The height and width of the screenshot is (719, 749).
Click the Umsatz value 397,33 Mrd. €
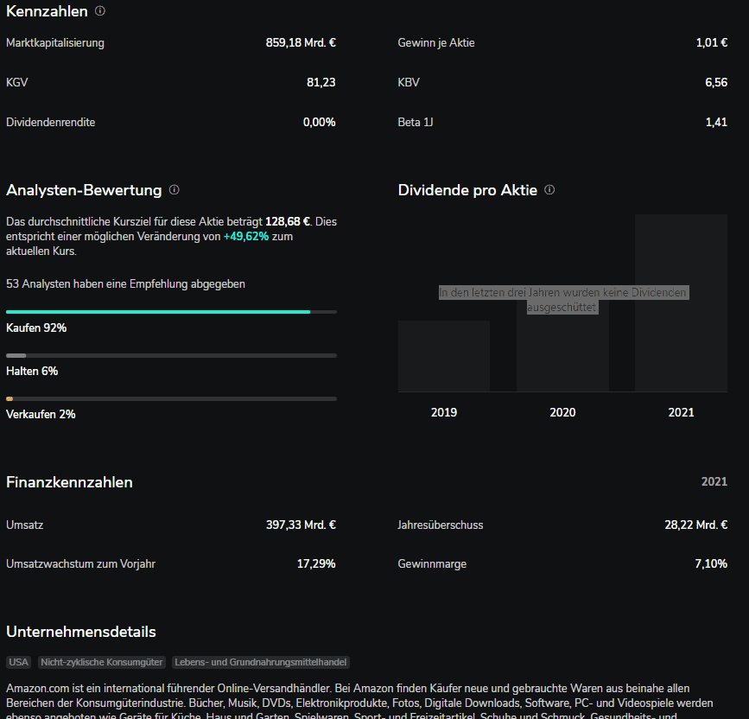point(301,525)
